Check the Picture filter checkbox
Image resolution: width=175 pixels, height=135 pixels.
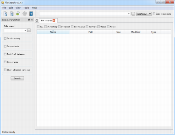87,26
